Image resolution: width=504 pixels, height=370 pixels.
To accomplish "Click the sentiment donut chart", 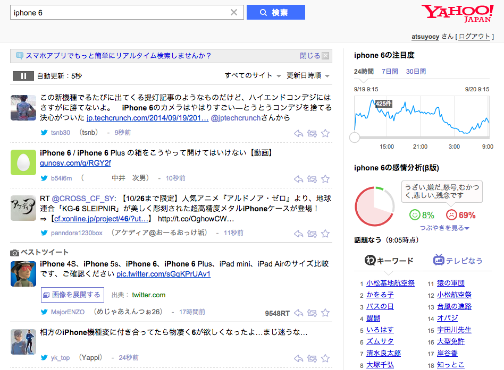I will [374, 206].
